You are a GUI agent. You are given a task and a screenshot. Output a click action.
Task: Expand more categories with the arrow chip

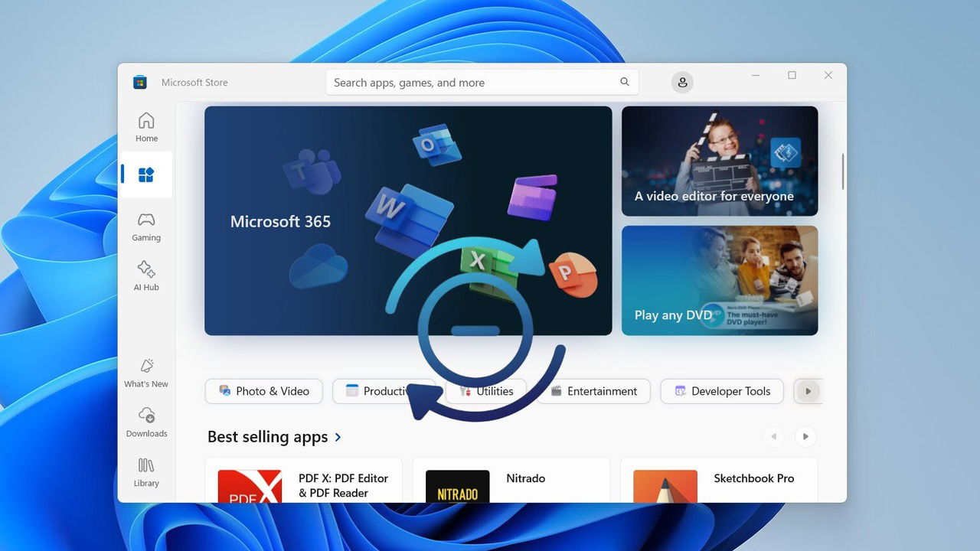tap(808, 391)
